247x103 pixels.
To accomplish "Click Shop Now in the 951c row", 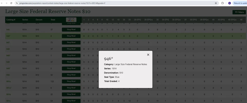I will point(71,101).
